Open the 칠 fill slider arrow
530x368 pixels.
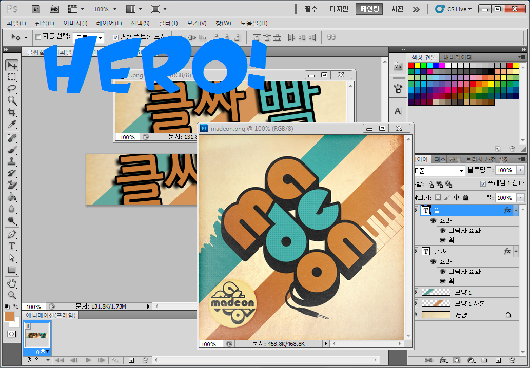pos(521,198)
